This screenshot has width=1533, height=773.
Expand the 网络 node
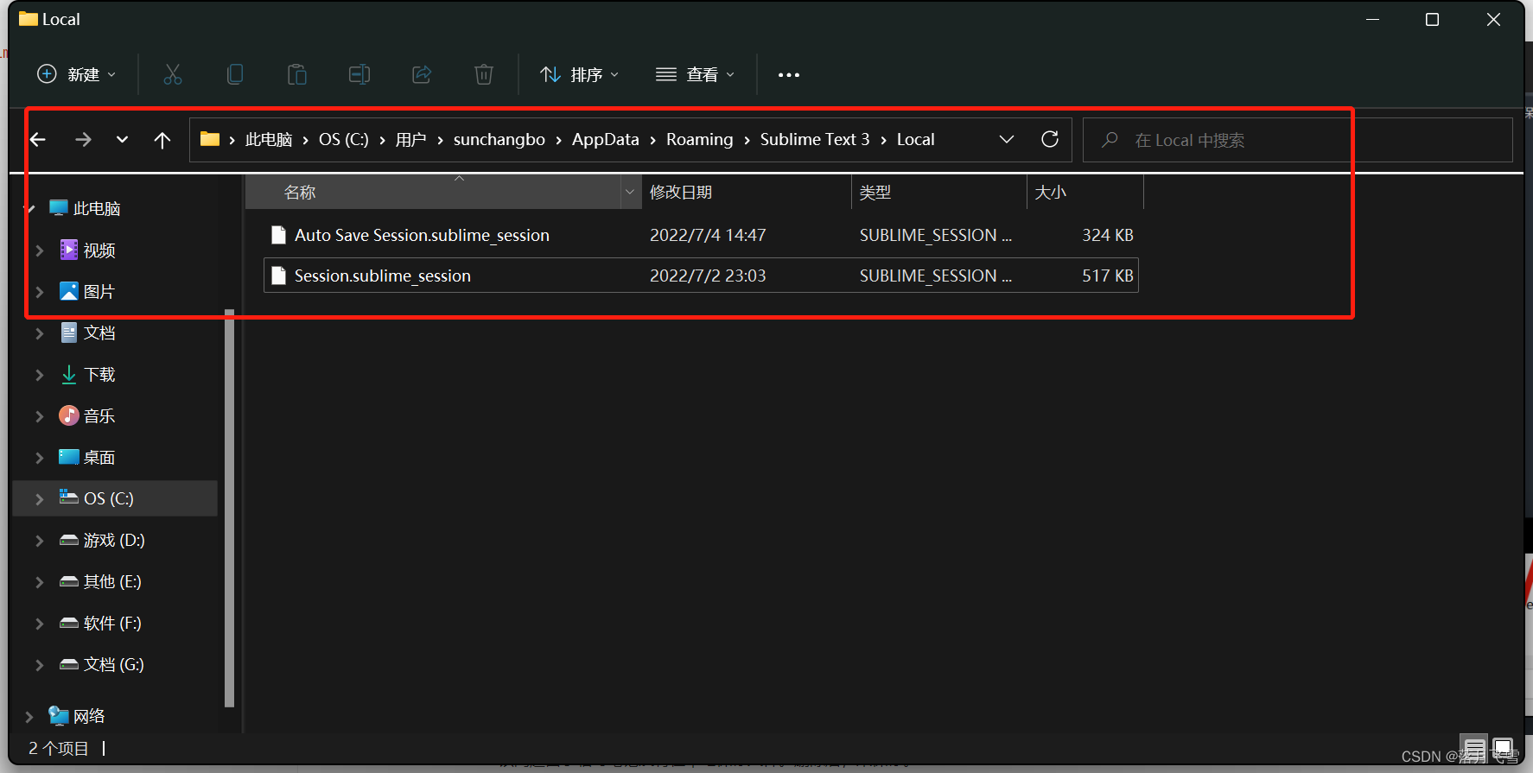pos(29,717)
